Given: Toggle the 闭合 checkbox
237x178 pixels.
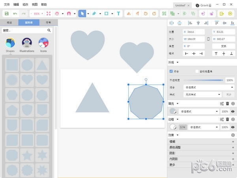Looking at the screenshot, I should (x=171, y=71).
